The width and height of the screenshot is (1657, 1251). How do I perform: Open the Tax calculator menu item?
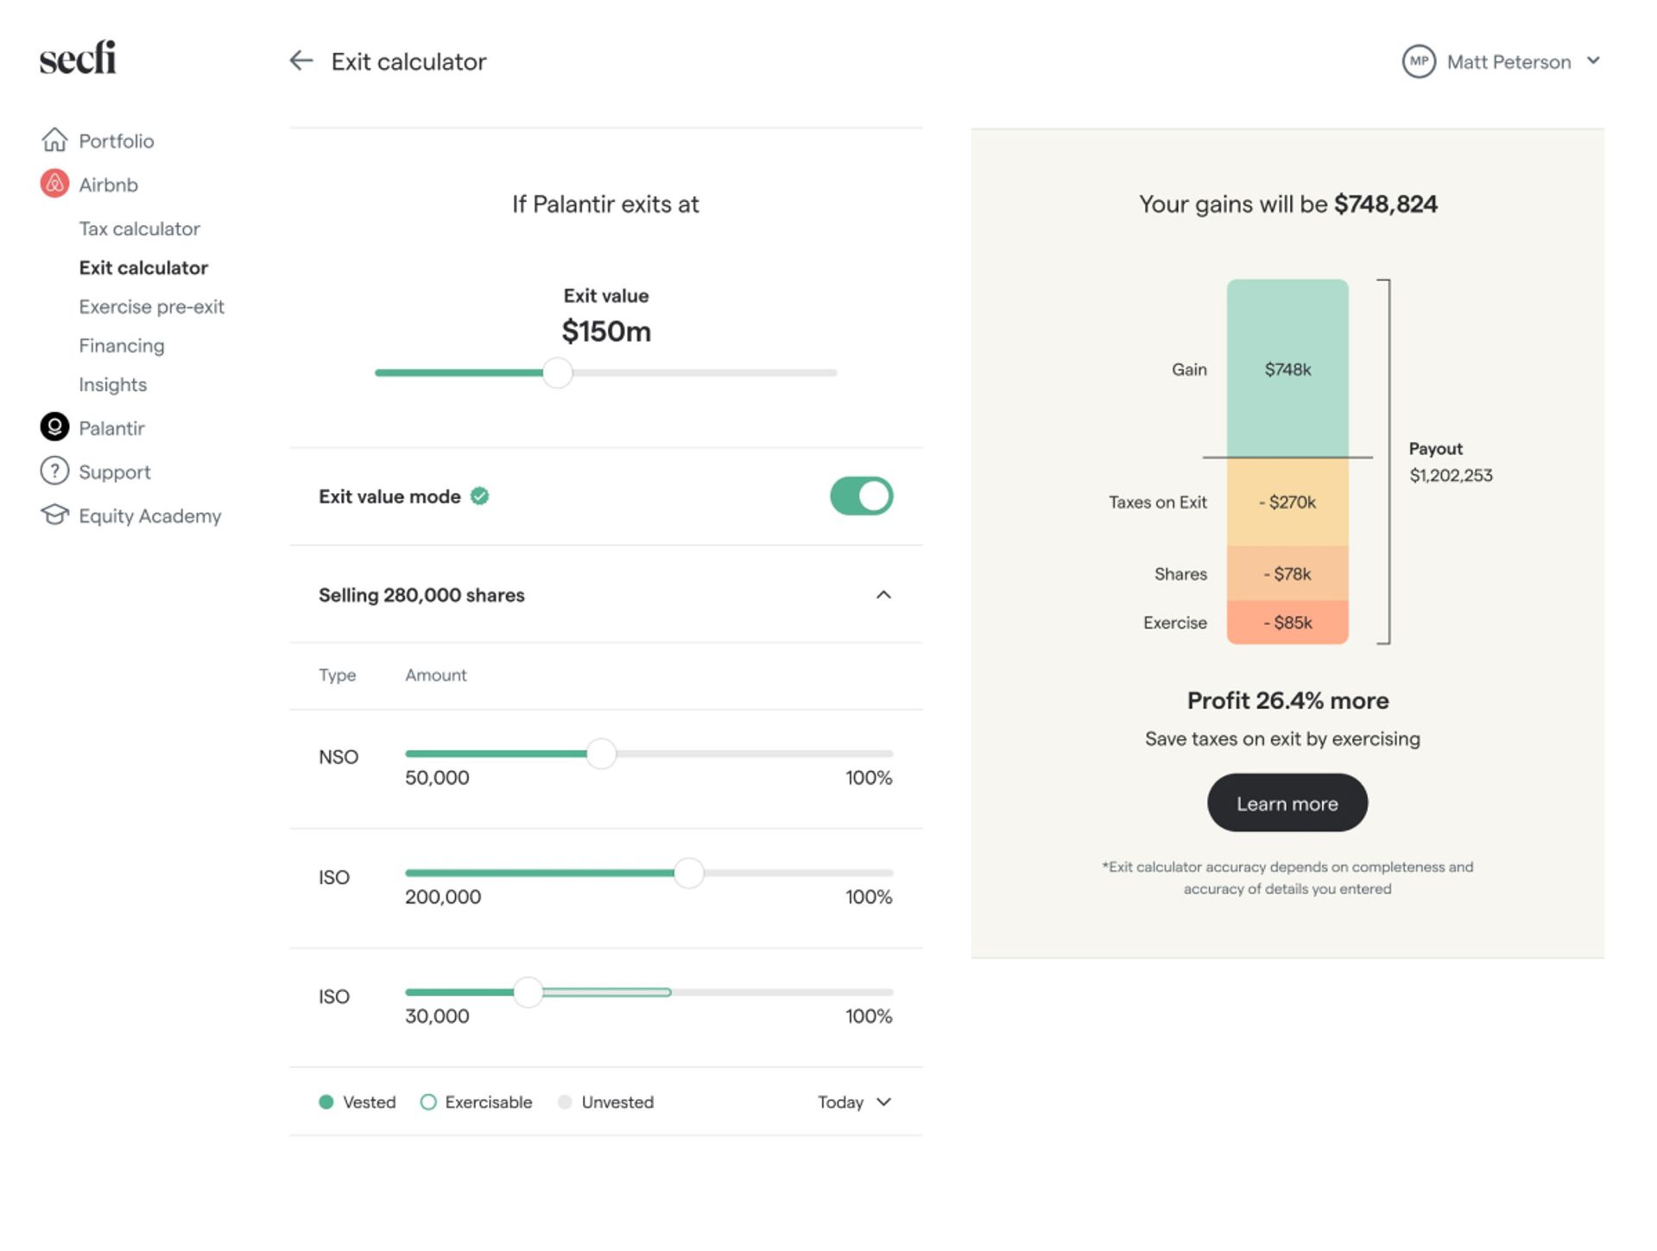(x=139, y=229)
